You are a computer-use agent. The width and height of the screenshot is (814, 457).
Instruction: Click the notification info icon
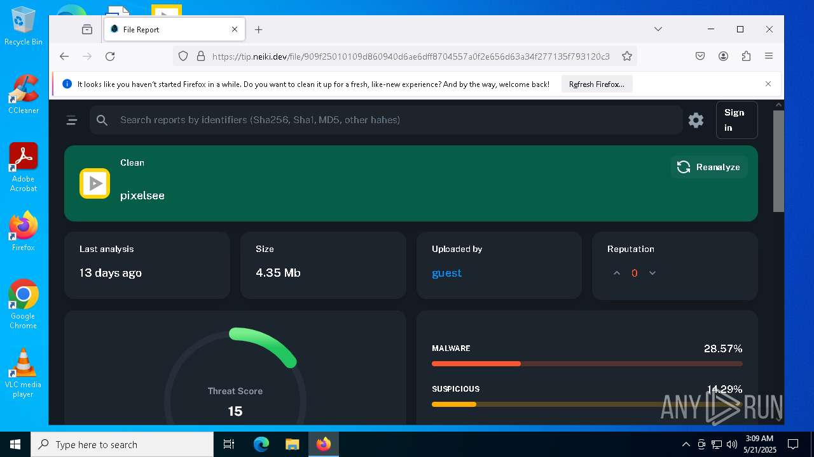[67, 84]
